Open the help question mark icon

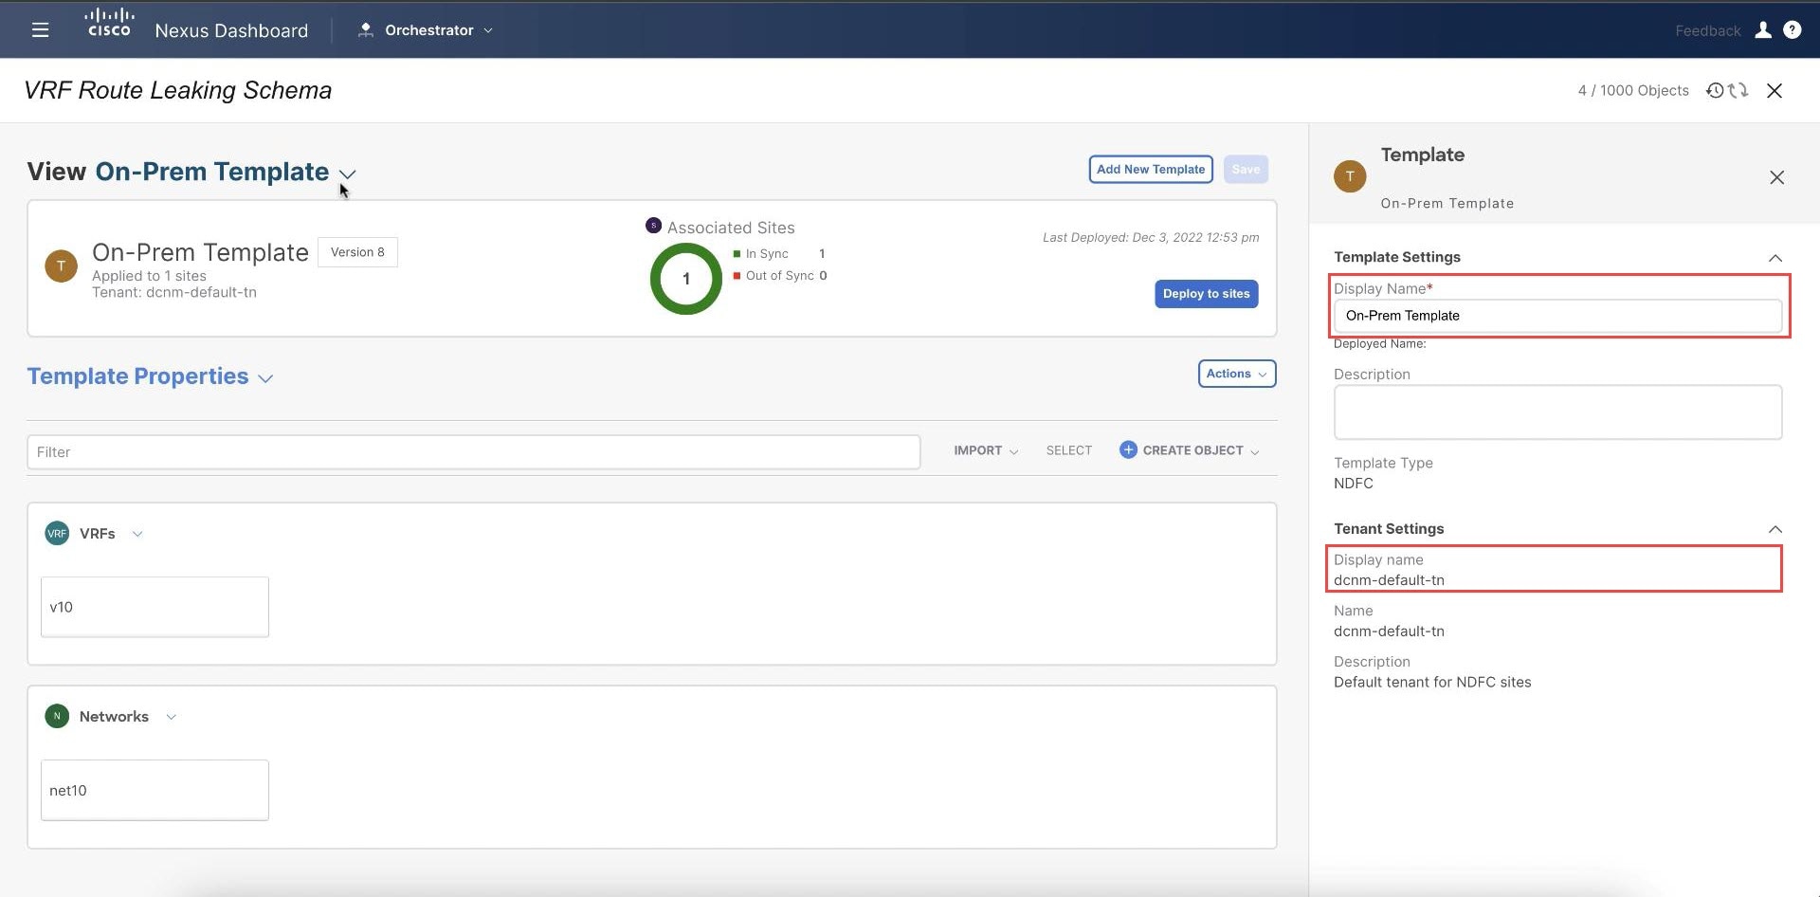(x=1792, y=30)
